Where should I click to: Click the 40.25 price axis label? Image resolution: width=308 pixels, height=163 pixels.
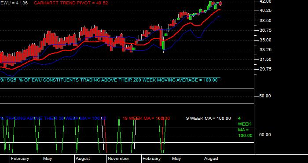click(x=266, y=11)
